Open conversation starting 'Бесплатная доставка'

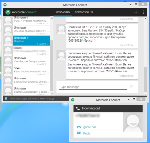26,81
